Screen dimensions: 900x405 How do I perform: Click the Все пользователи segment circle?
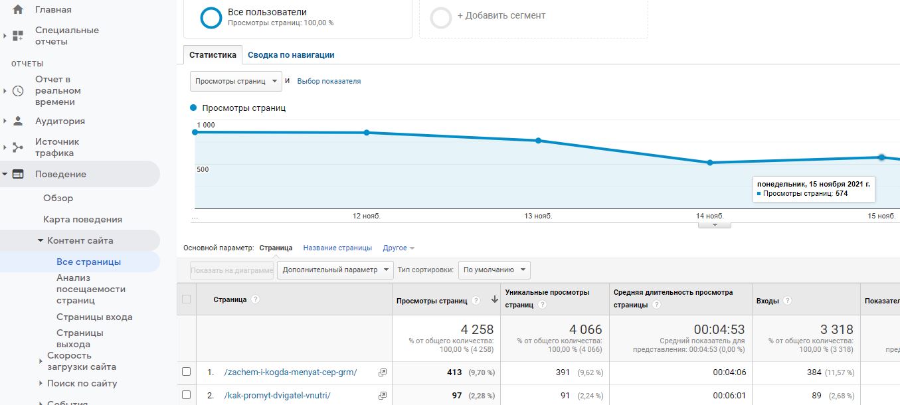tap(211, 18)
